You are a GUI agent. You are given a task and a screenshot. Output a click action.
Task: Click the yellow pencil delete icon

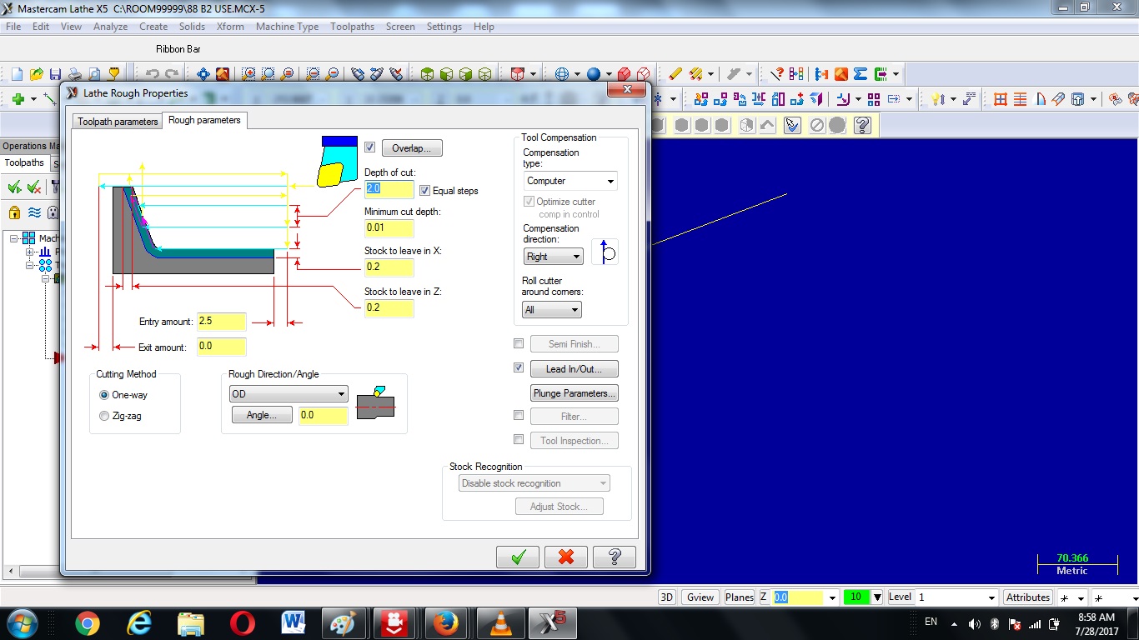(675, 74)
